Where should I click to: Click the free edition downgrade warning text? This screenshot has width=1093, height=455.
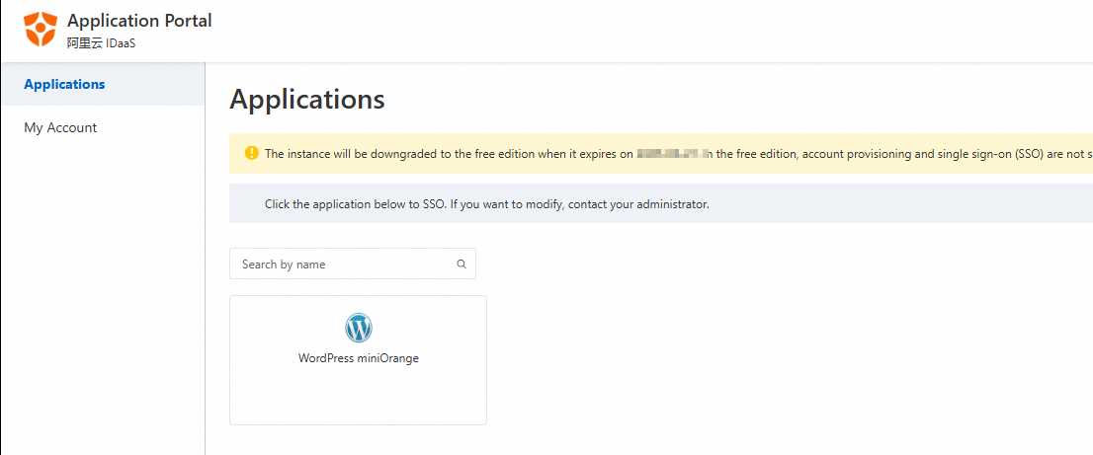(x=678, y=154)
